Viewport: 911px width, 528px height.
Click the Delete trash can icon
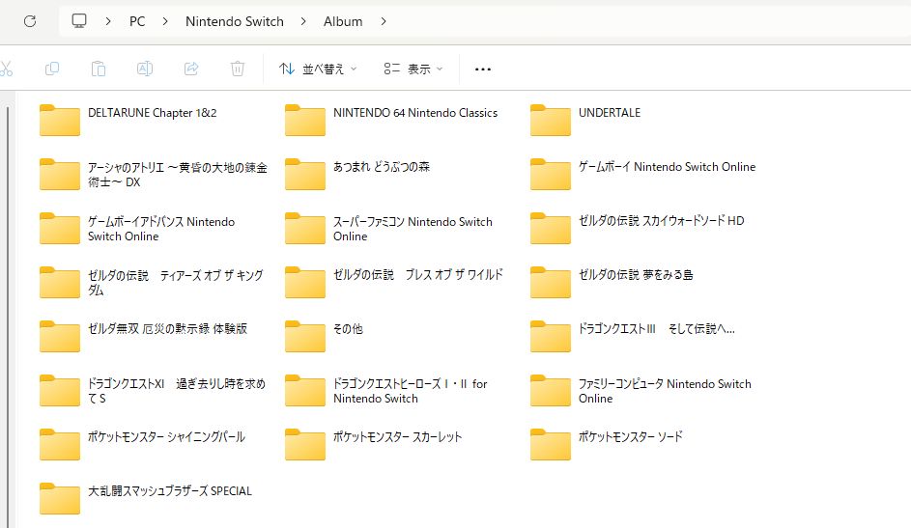(x=237, y=69)
